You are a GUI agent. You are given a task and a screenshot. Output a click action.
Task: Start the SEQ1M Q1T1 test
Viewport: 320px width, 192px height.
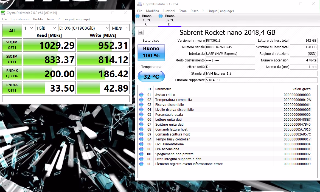click(12, 59)
